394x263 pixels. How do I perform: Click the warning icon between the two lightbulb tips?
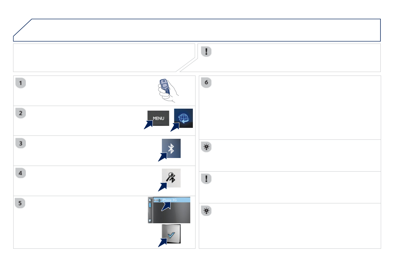point(206,179)
